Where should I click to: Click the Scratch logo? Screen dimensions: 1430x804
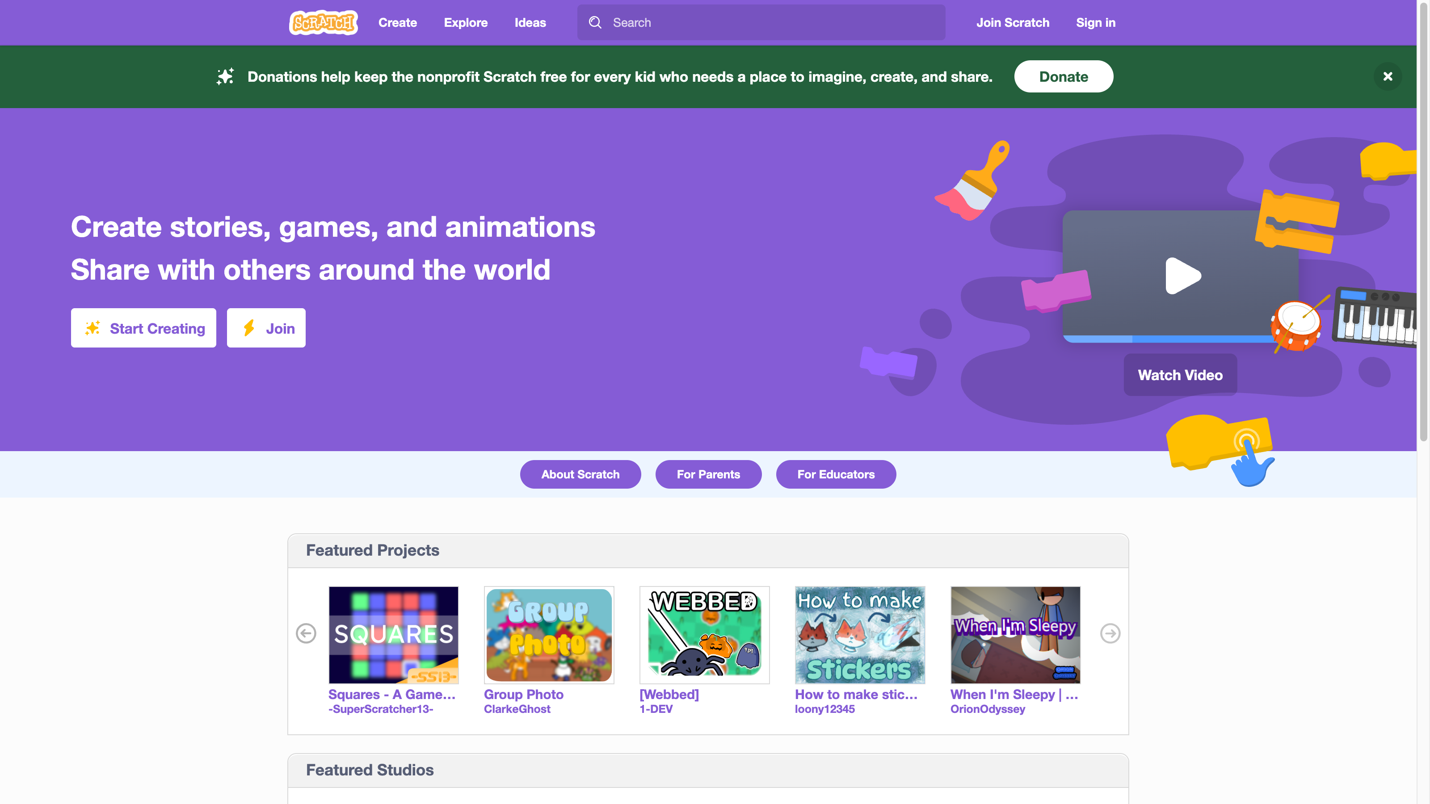(323, 23)
